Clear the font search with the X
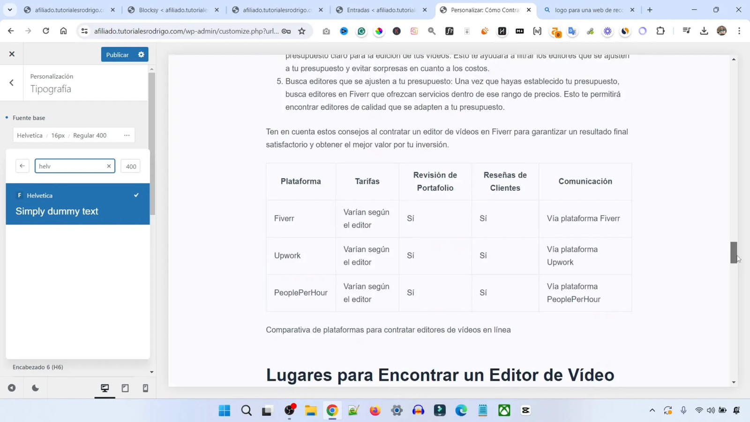This screenshot has width=750, height=422. tap(108, 166)
